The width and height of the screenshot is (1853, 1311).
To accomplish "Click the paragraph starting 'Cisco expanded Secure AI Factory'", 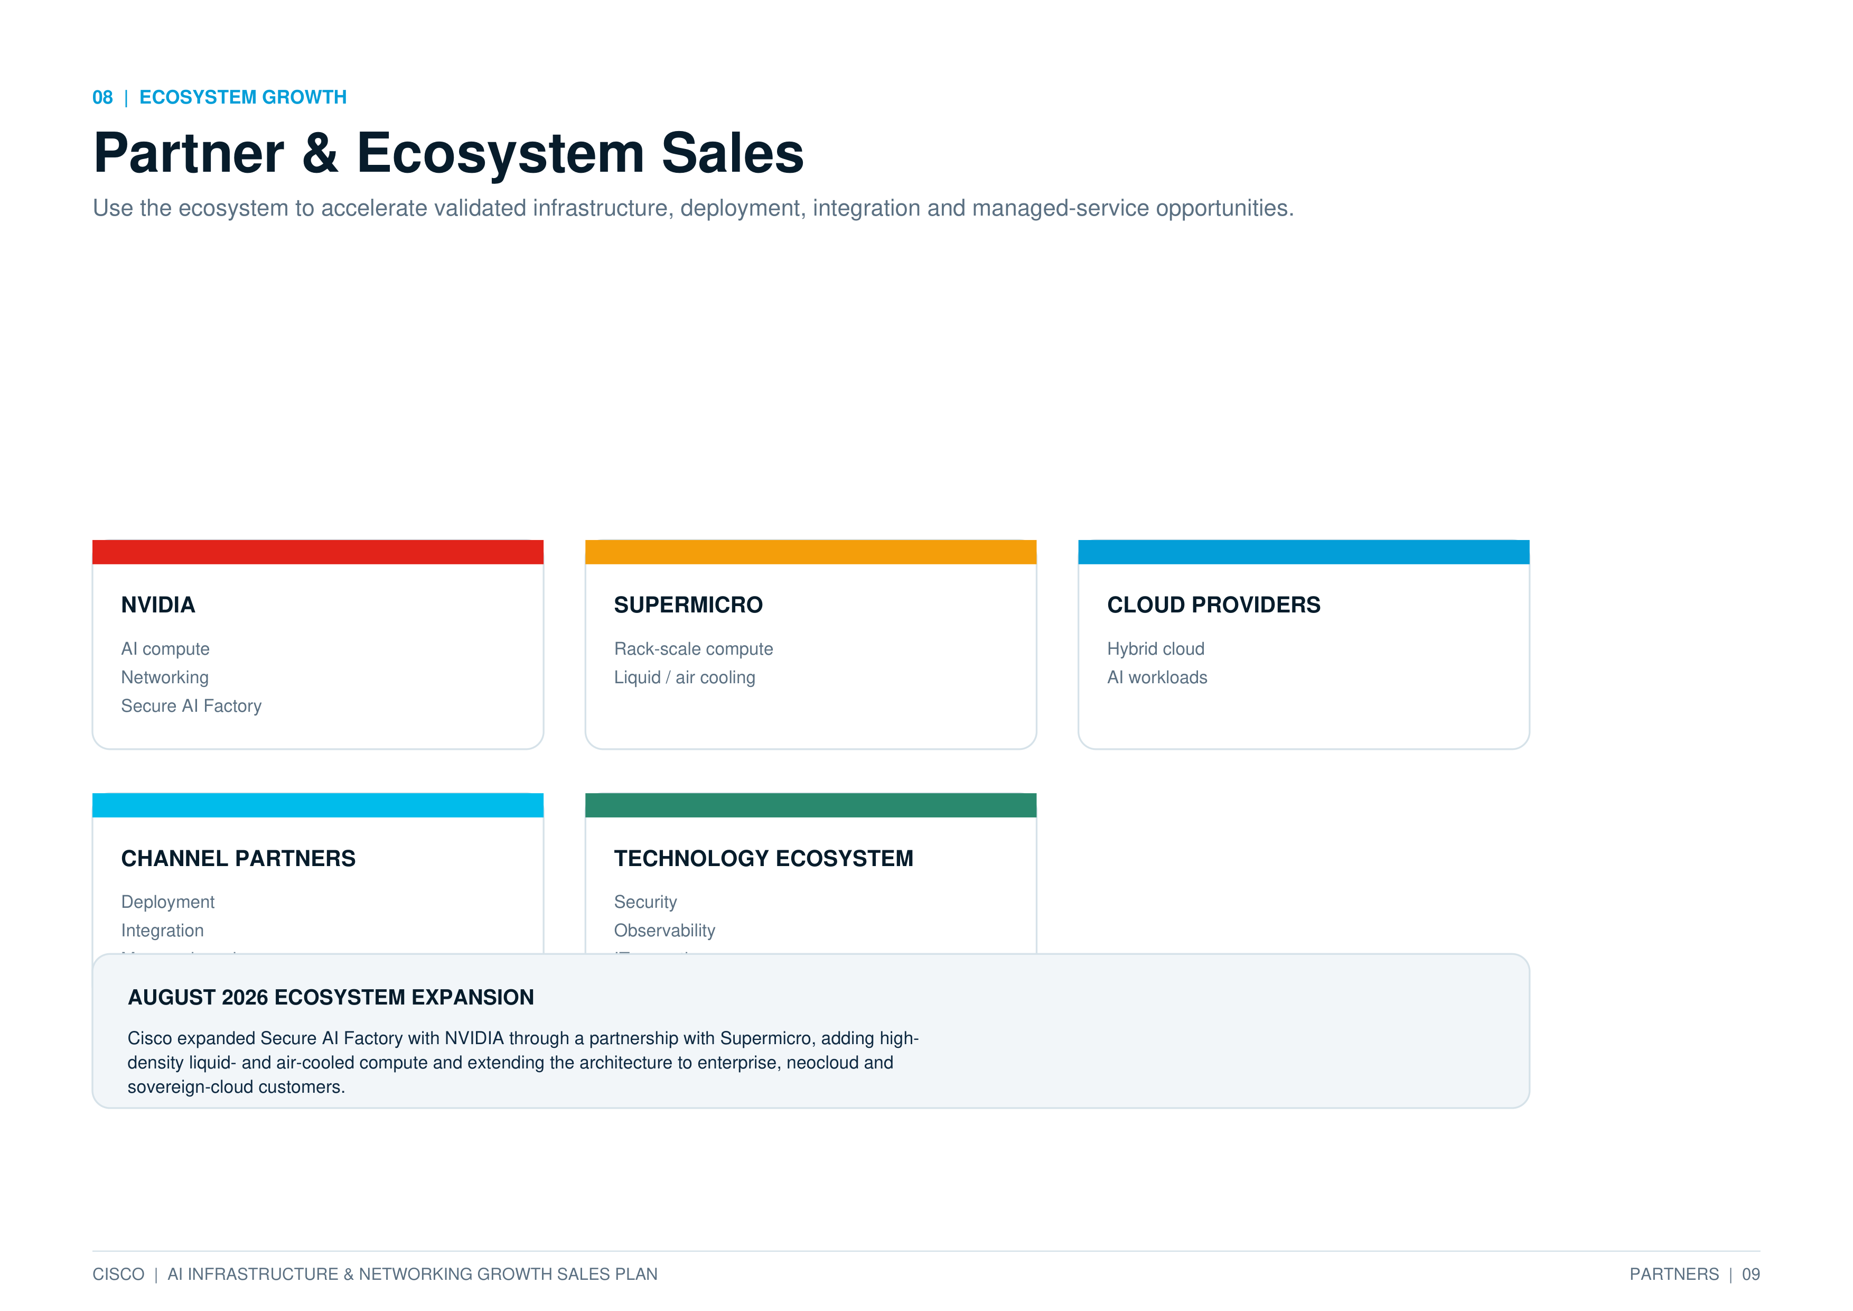I will [x=523, y=1062].
